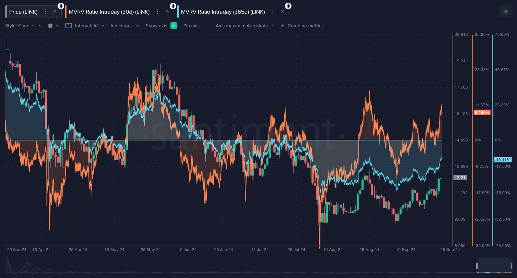Viewport: 517px width, 278px height.
Task: Enable the Pin axis checkbox
Action: [x=206, y=26]
